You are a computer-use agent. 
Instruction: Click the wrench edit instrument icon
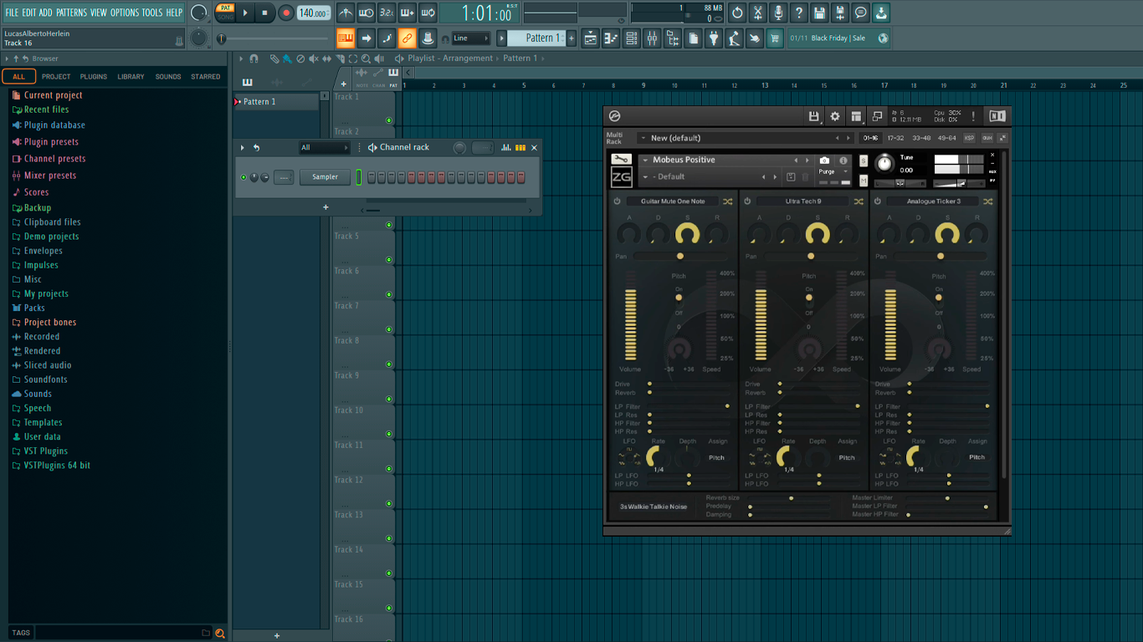pyautogui.click(x=620, y=160)
